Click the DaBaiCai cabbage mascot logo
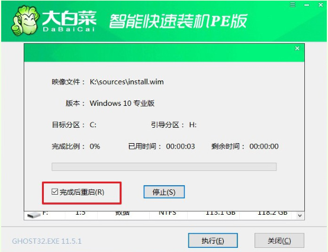328x252 pixels. pyautogui.click(x=25, y=21)
